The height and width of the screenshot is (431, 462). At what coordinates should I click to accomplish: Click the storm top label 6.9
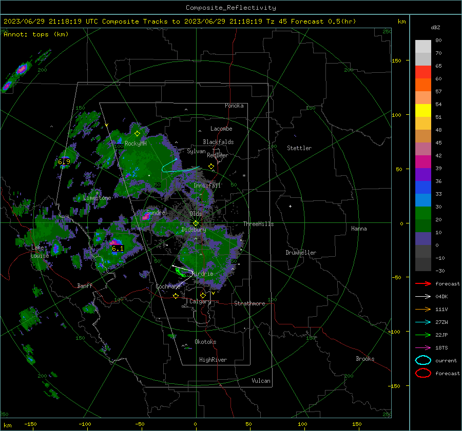tap(64, 162)
